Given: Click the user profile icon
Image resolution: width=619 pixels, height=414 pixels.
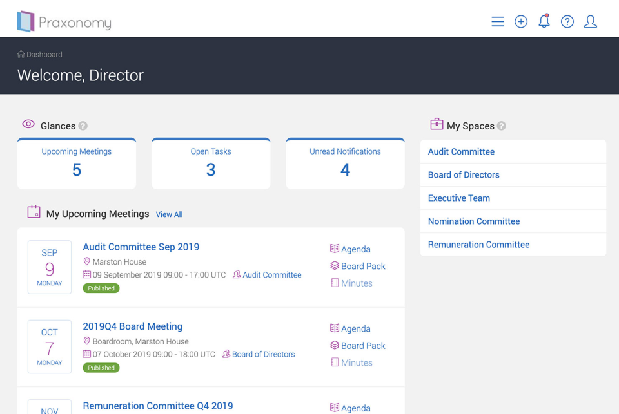Looking at the screenshot, I should pos(591,21).
